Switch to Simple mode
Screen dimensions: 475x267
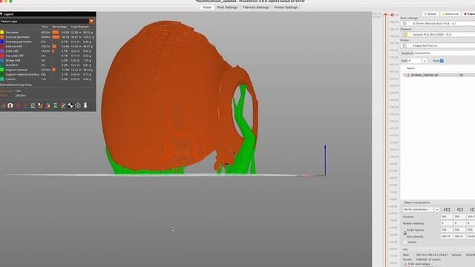[x=430, y=14]
